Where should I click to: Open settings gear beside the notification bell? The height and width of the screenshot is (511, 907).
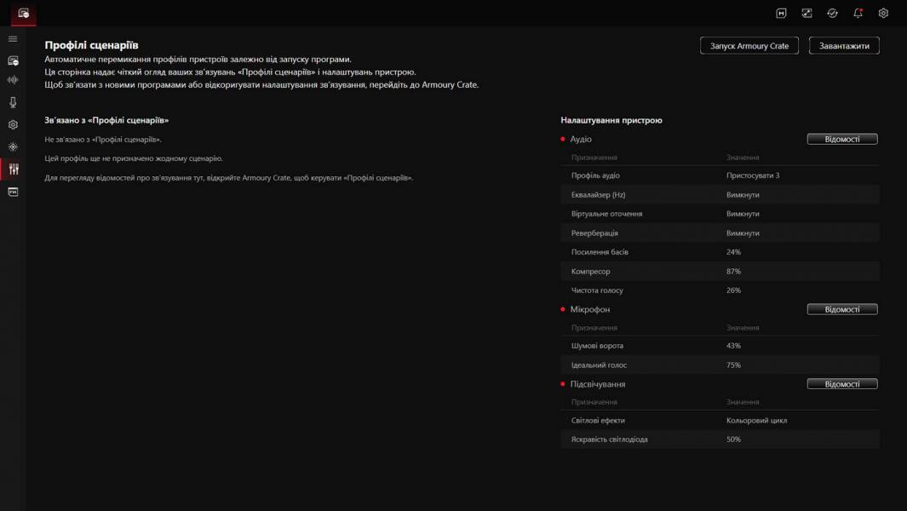tap(883, 14)
